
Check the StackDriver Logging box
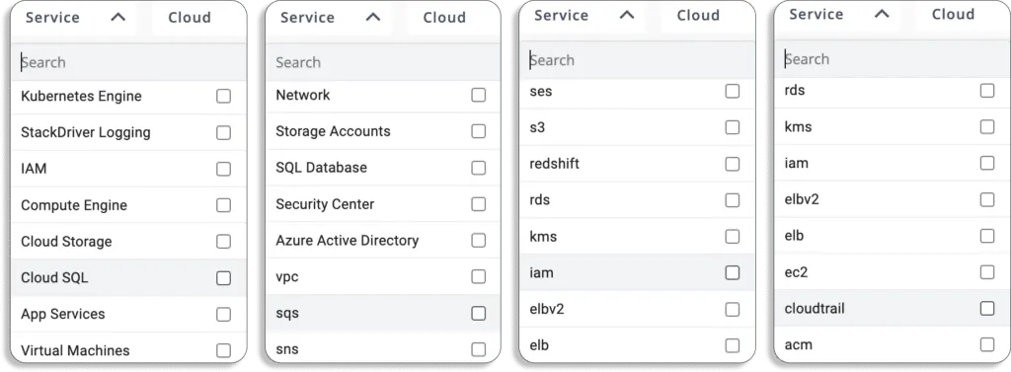[x=223, y=133]
